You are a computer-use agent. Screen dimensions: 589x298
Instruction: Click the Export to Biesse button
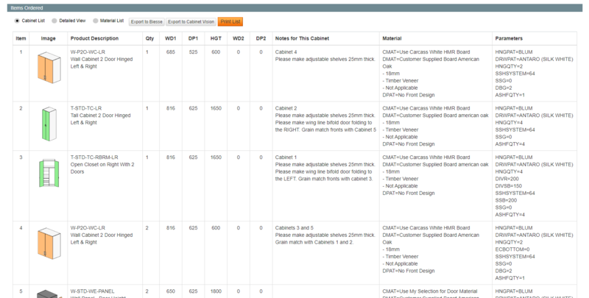coord(147,22)
